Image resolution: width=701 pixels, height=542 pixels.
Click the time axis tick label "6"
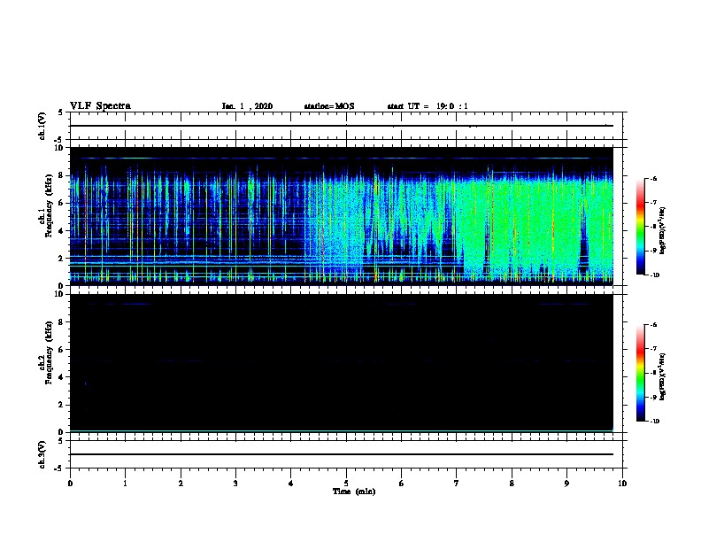tap(402, 484)
